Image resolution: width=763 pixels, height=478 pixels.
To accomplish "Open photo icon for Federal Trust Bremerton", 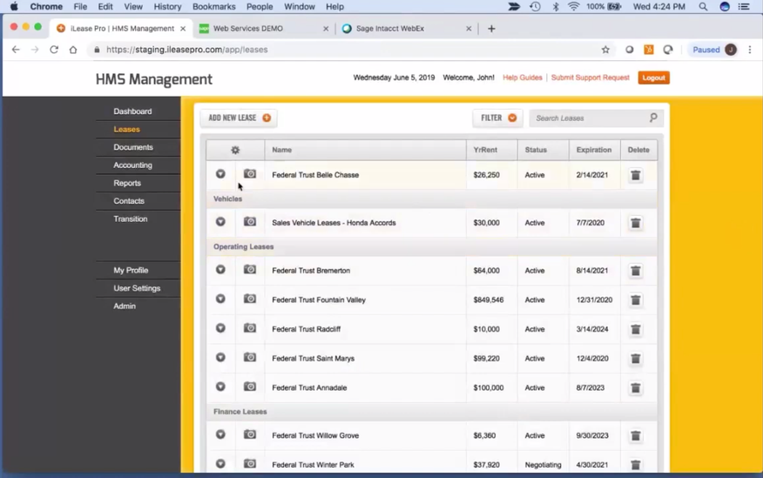I will (x=250, y=269).
